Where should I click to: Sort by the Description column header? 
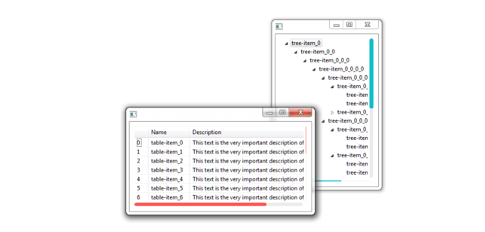click(x=247, y=132)
